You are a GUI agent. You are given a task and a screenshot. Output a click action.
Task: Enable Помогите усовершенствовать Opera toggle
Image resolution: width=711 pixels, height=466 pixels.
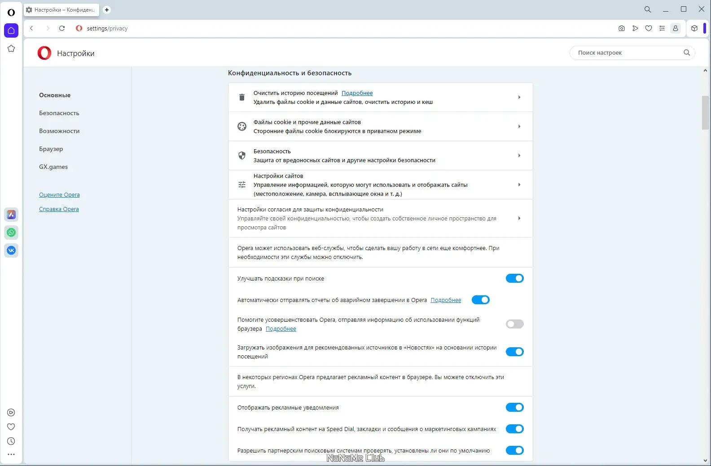515,324
